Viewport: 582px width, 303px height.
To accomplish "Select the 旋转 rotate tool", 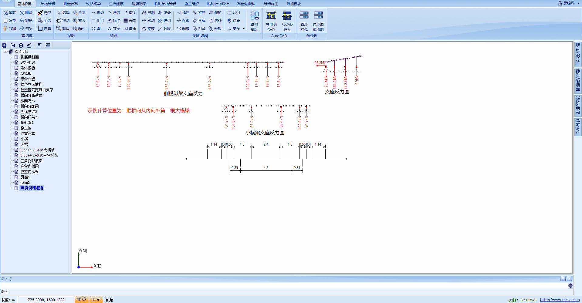I will tap(148, 29).
